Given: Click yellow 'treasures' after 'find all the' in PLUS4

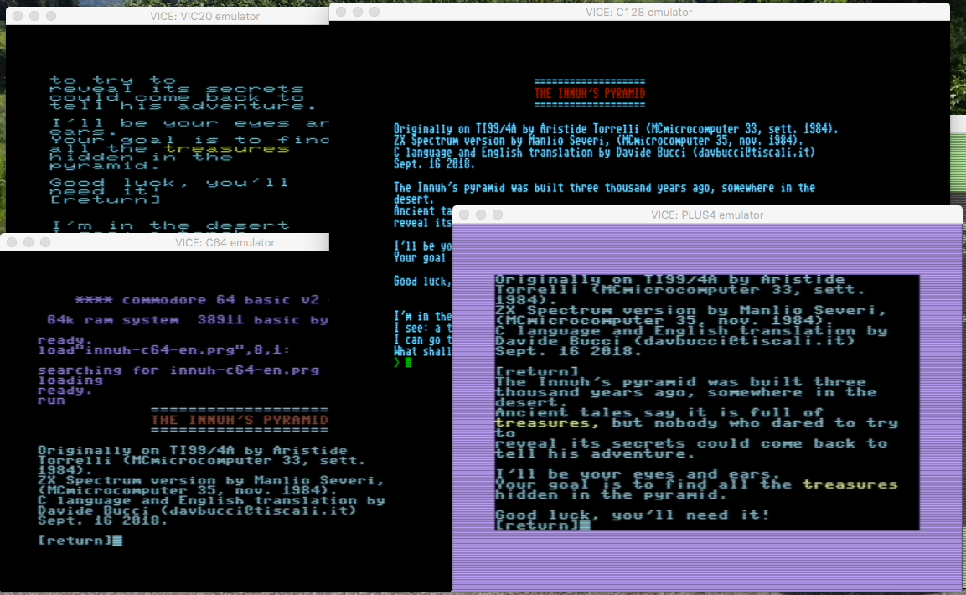Looking at the screenshot, I should pos(850,484).
